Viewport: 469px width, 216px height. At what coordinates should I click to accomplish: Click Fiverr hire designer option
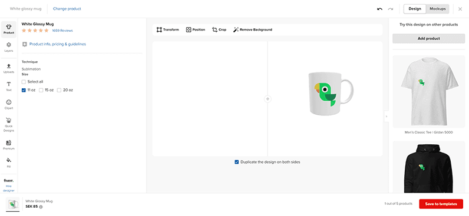coord(9,185)
